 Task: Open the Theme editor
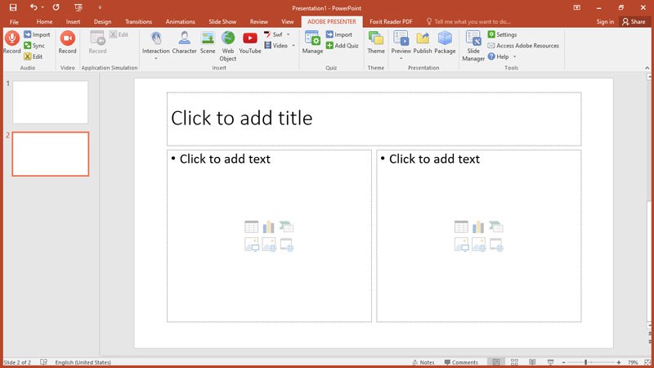[x=376, y=43]
